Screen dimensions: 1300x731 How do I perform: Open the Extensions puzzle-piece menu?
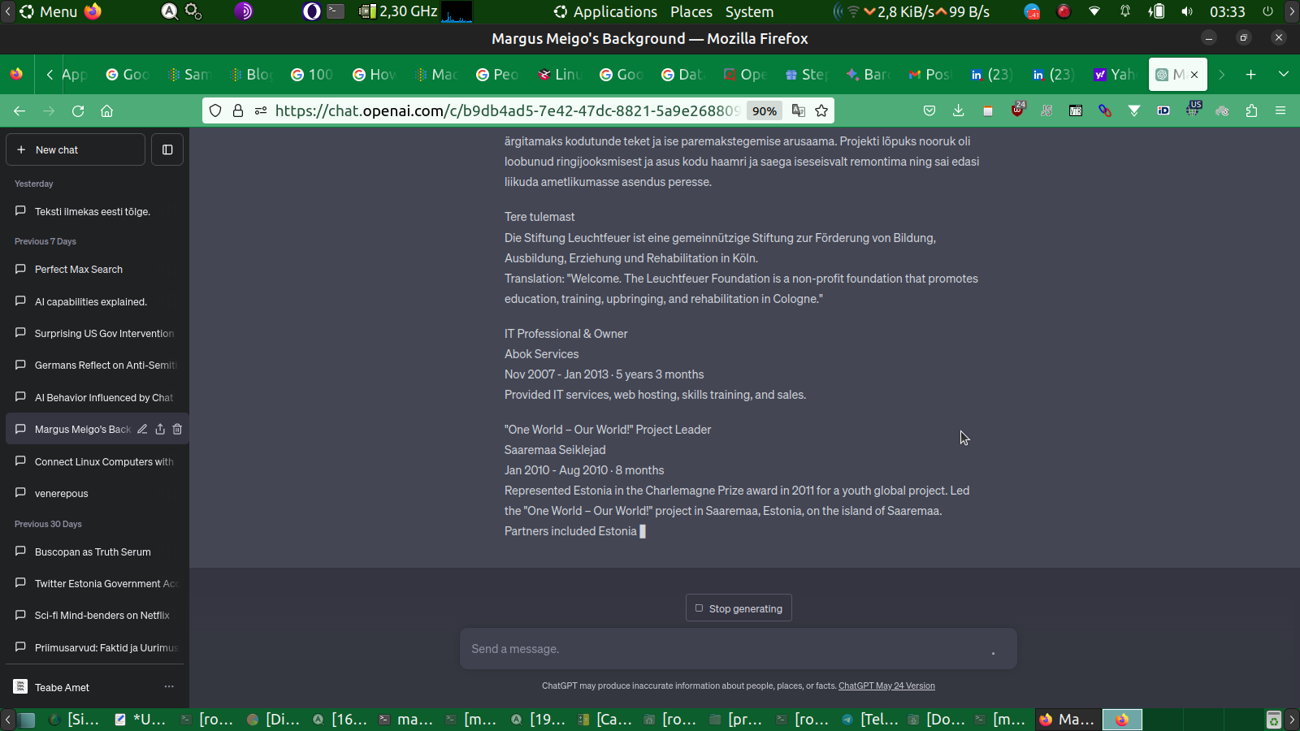pyautogui.click(x=1251, y=111)
